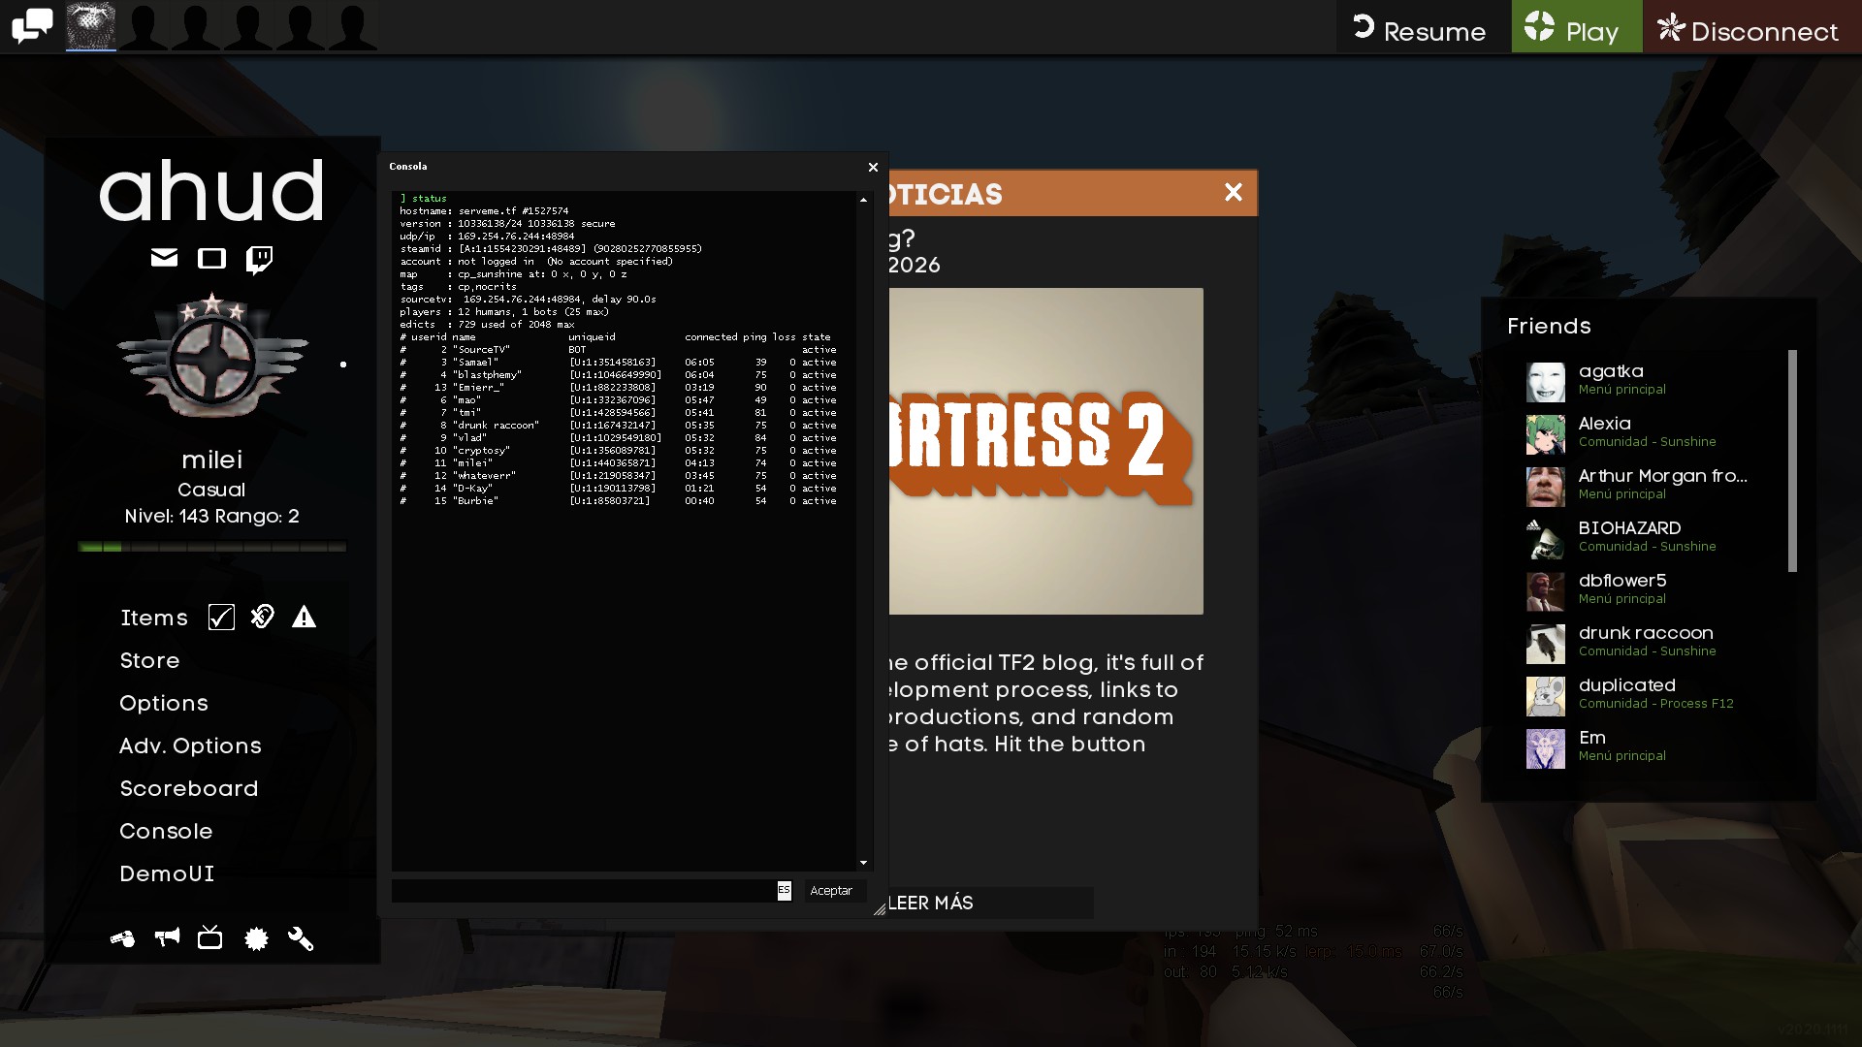Open the Scoreboard menu entry
Image resolution: width=1862 pixels, height=1047 pixels.
189,788
